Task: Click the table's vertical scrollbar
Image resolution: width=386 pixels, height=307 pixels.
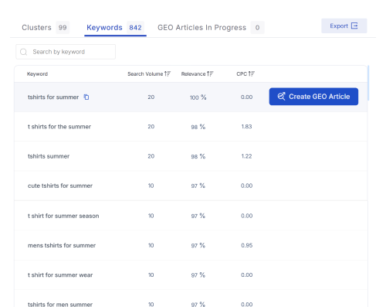Action: pyautogui.click(x=368, y=83)
